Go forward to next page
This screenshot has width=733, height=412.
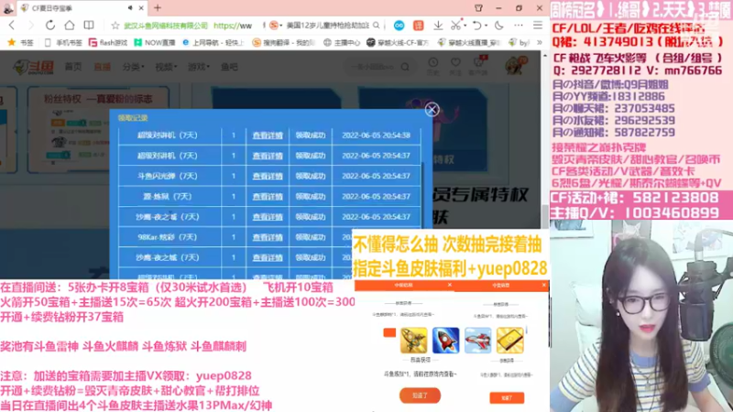(31, 26)
